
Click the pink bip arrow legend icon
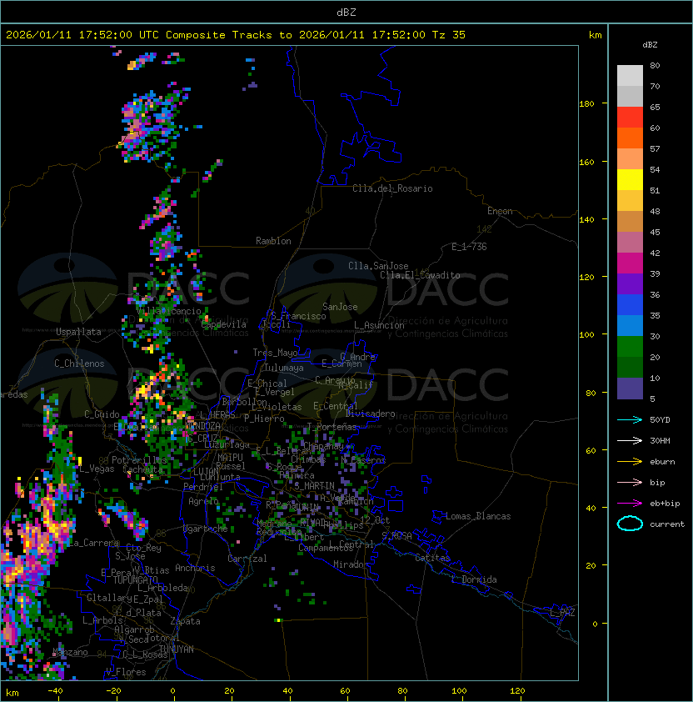click(x=630, y=482)
